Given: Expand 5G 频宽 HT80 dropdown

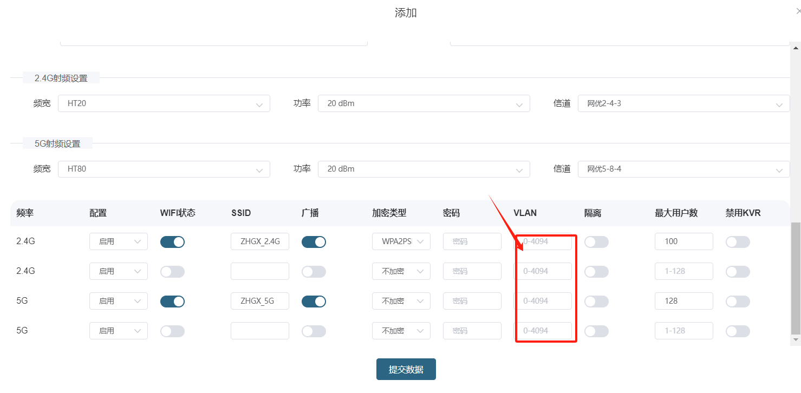Looking at the screenshot, I should click(164, 169).
